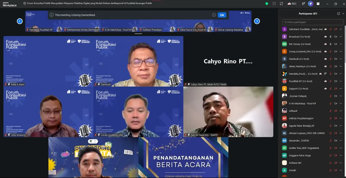This screenshot has width=346, height=178.
Task: Click mute icon for Anggara Putra Ariga
Action: 330,155
